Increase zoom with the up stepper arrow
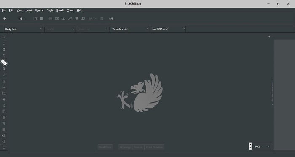The image size is (295, 157). pyautogui.click(x=250, y=145)
